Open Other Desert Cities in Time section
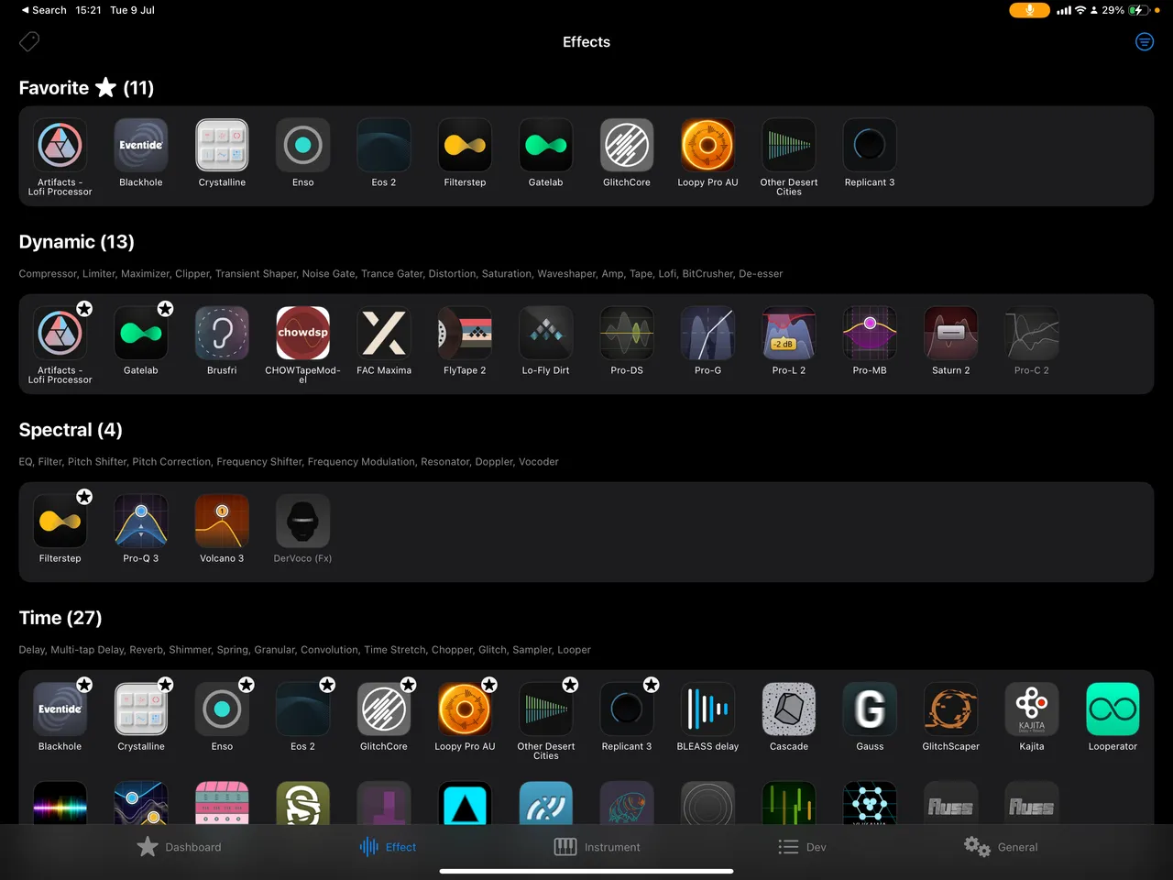Image resolution: width=1173 pixels, height=880 pixels. 546,709
